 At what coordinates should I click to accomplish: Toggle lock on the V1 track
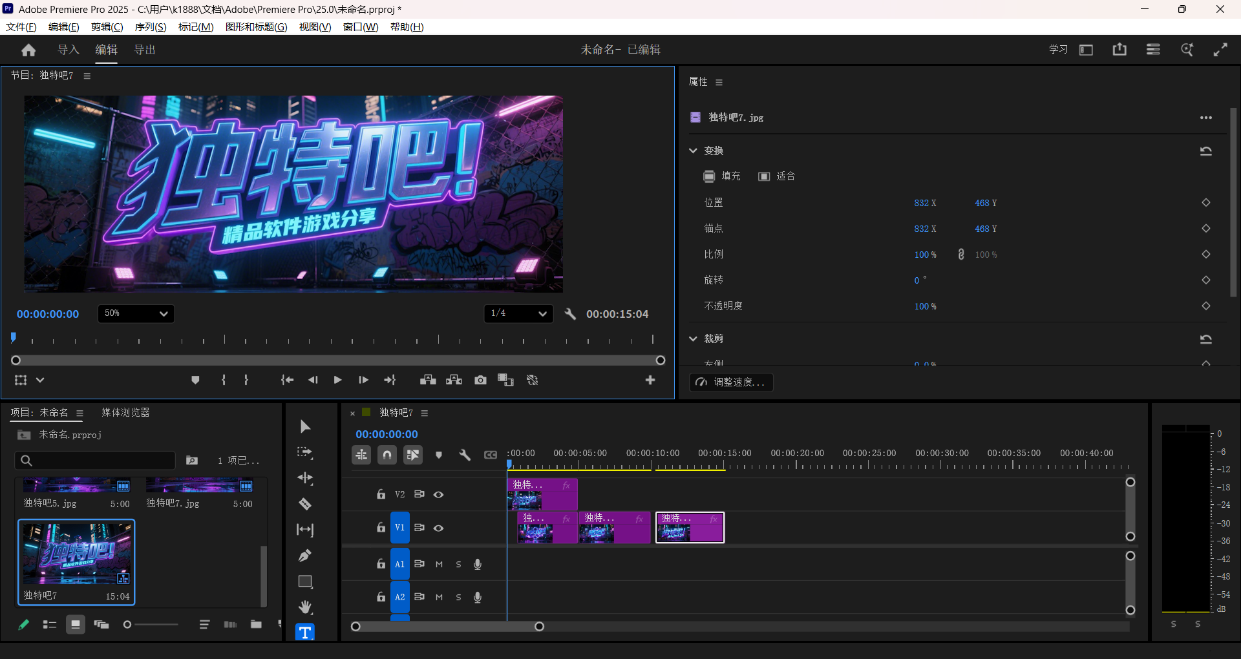381,528
